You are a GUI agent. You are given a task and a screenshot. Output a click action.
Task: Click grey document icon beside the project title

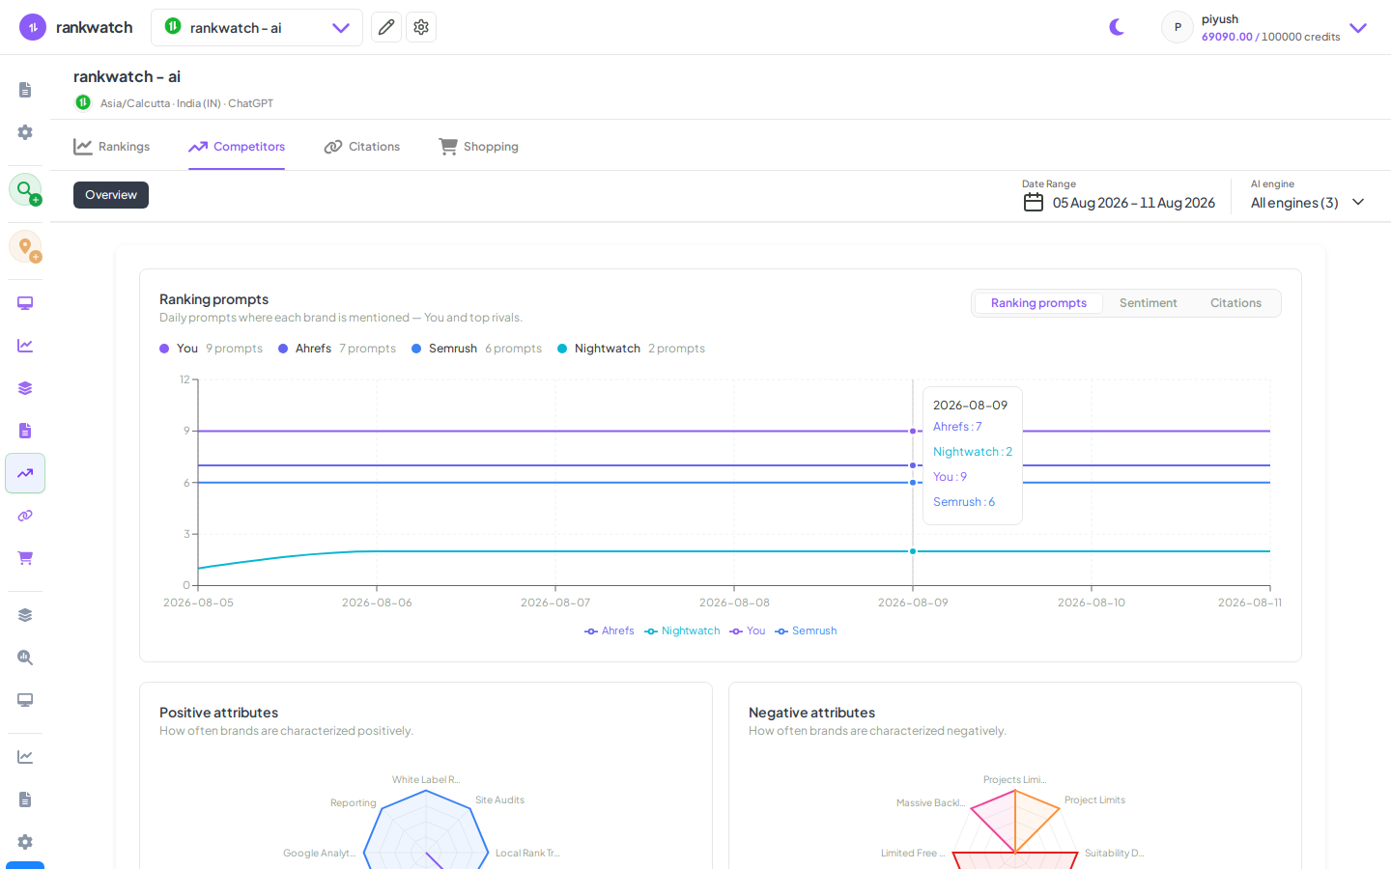click(x=25, y=90)
